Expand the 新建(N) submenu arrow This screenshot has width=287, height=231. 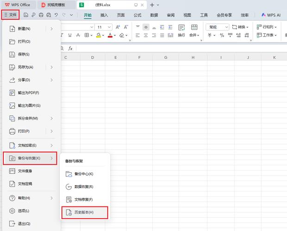[52, 29]
